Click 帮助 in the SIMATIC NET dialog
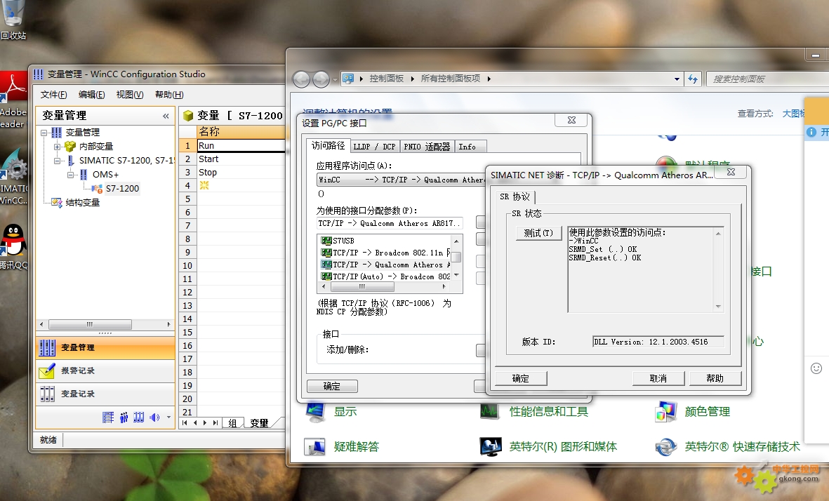Image resolution: width=829 pixels, height=501 pixels. tap(715, 378)
